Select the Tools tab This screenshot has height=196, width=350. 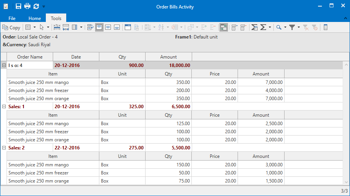[x=56, y=18]
